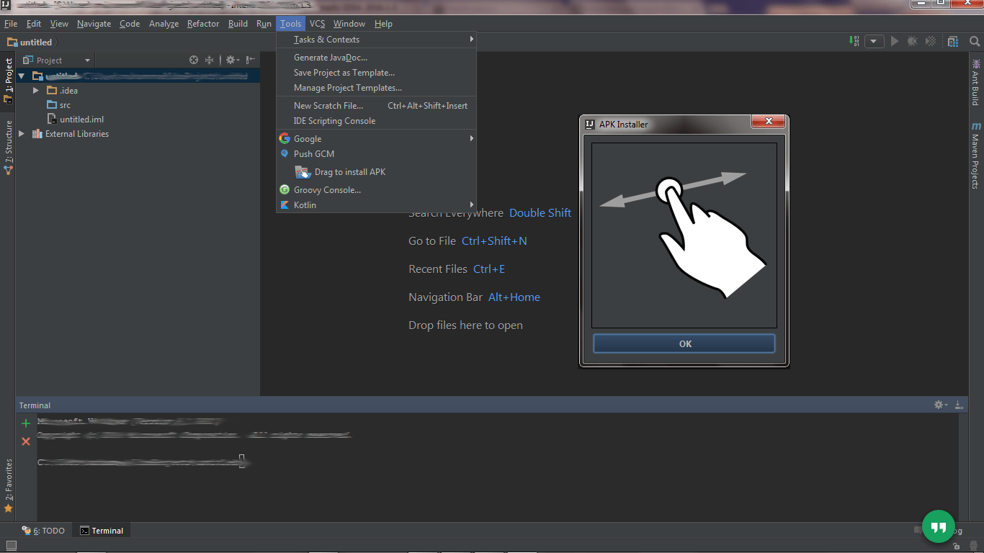Open the Refactor menu
The width and height of the screenshot is (984, 553).
(203, 24)
